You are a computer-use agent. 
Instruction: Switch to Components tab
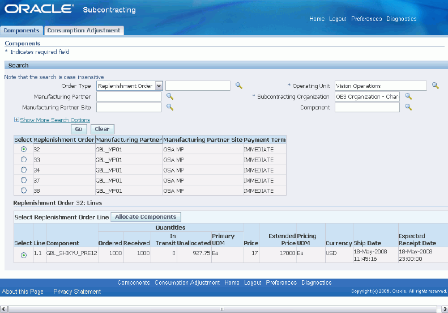click(22, 30)
